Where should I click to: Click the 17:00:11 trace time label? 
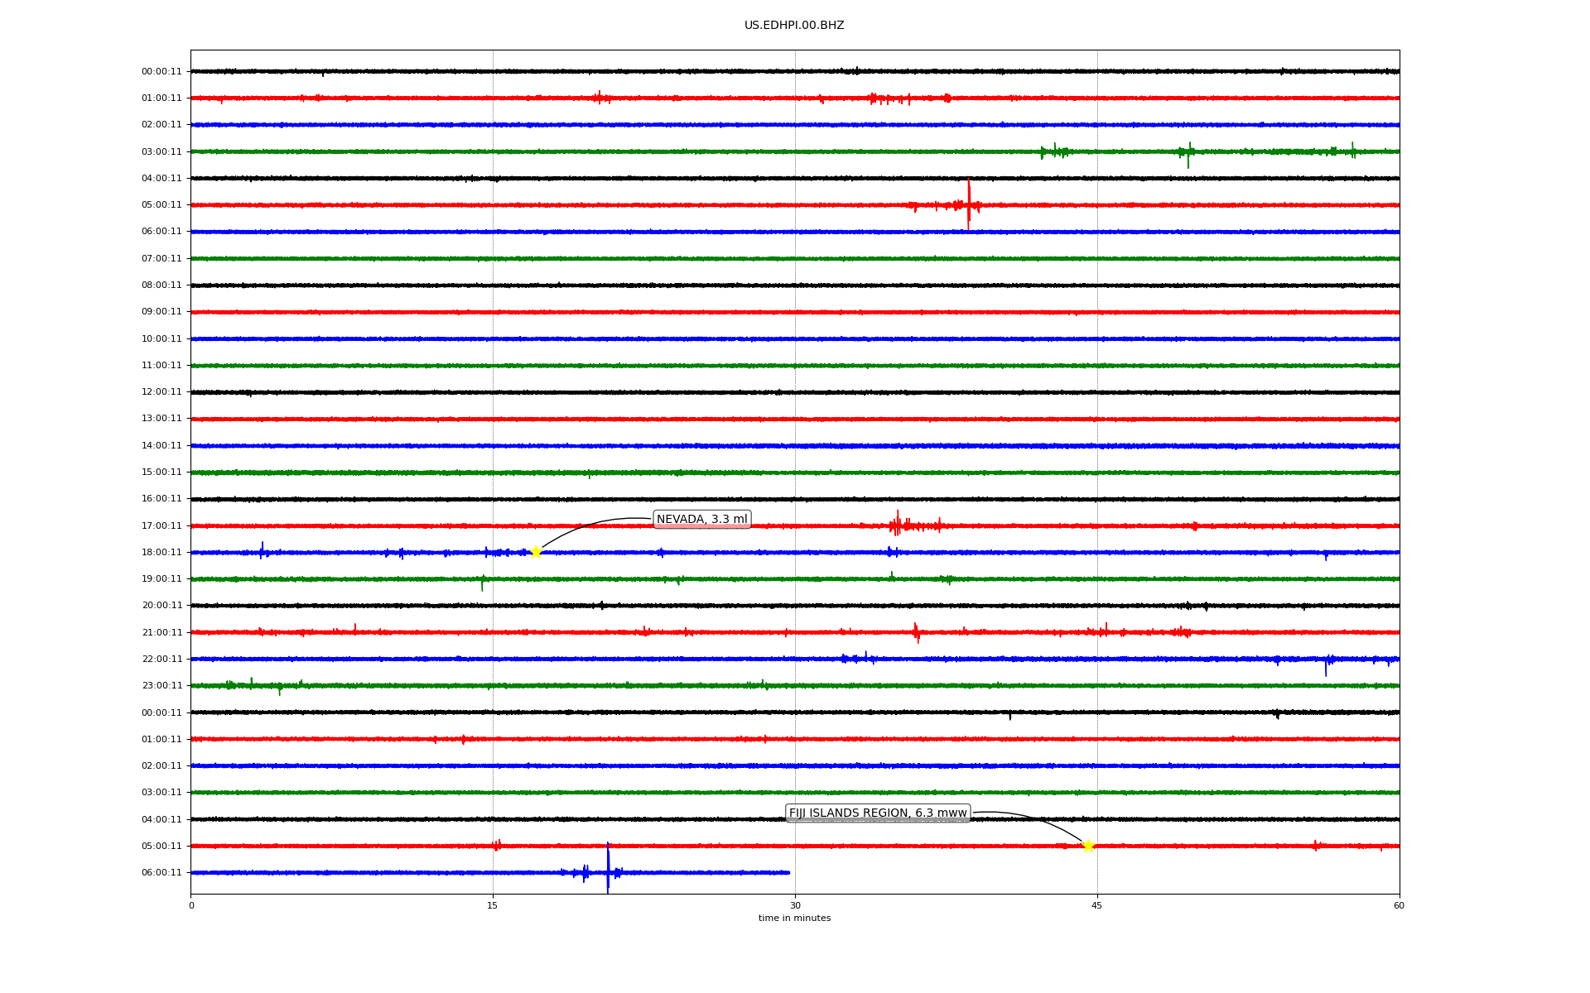[161, 525]
